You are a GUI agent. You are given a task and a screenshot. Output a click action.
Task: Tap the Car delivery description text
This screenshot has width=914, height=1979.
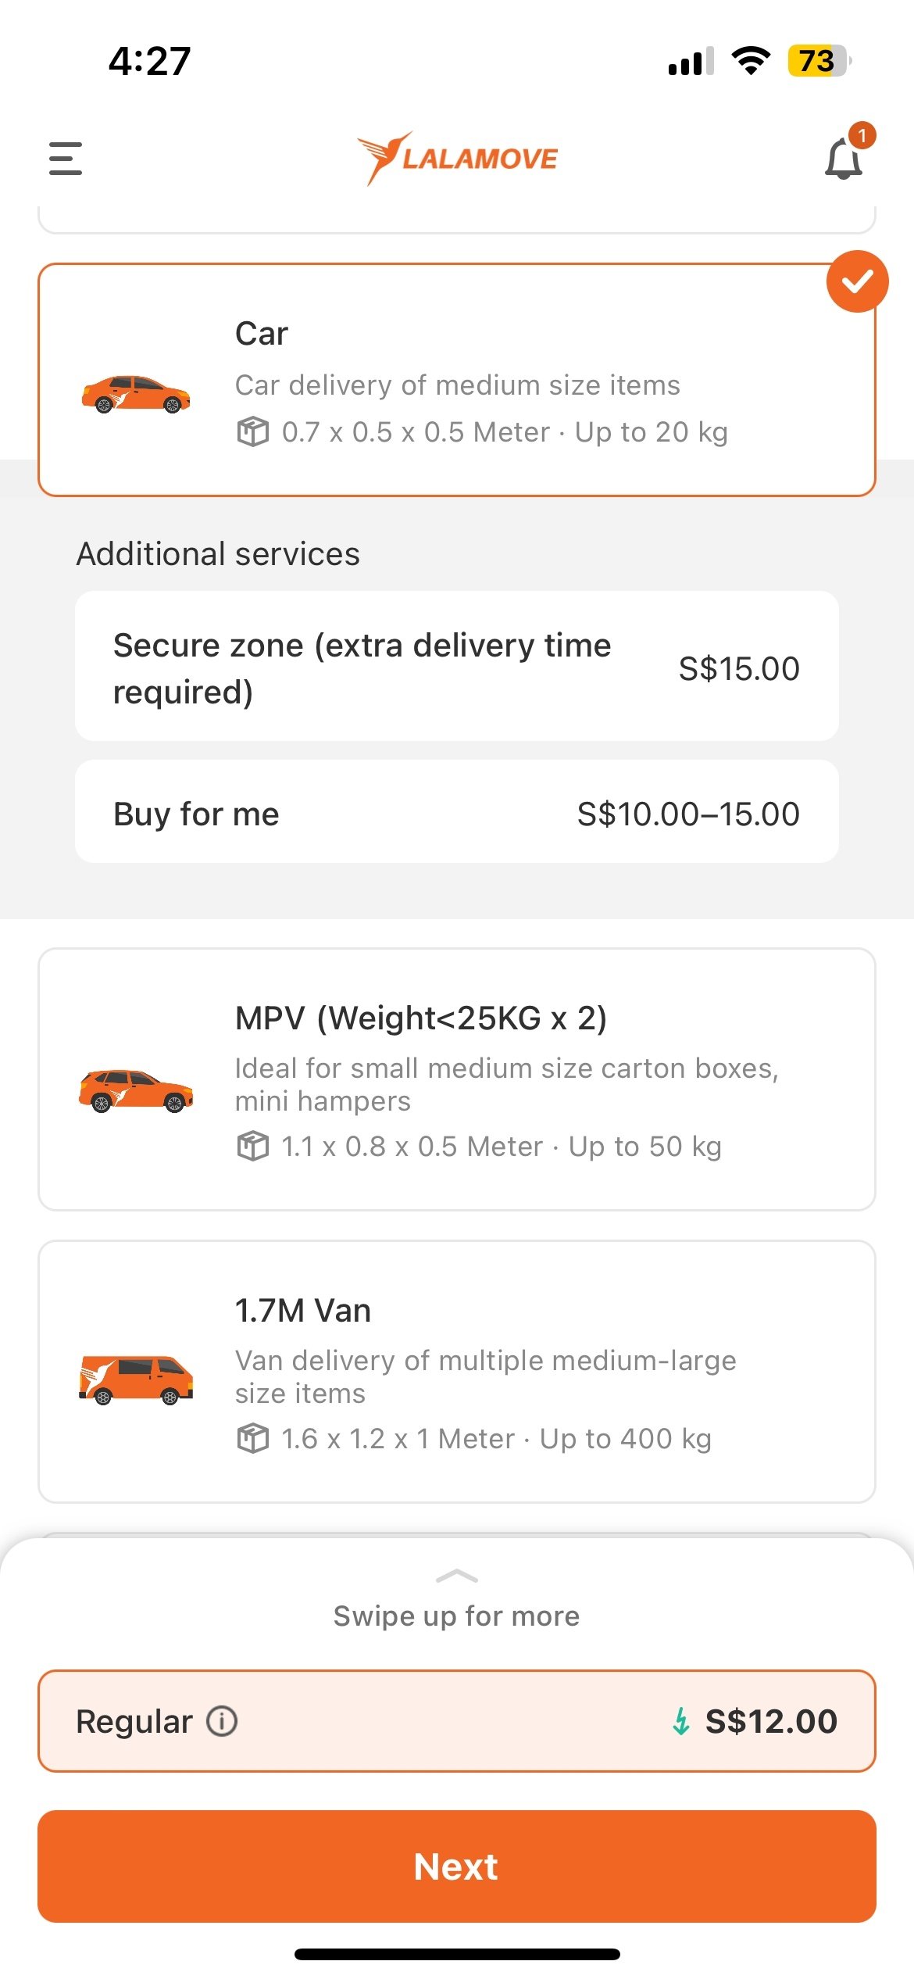(x=458, y=385)
